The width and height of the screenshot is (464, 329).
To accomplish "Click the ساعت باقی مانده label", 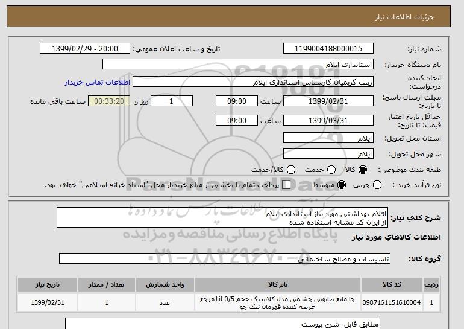I will click(58, 101).
